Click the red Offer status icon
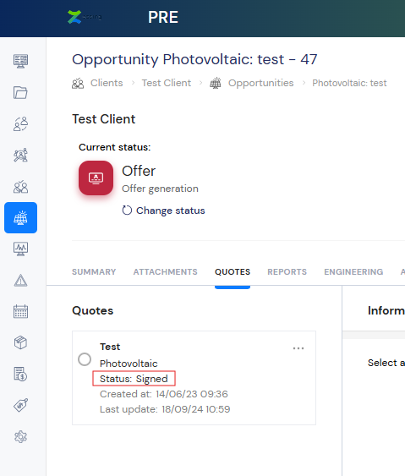The height and width of the screenshot is (476, 405). click(96, 178)
